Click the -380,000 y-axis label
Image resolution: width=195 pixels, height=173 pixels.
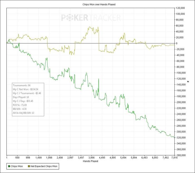coord(181,155)
